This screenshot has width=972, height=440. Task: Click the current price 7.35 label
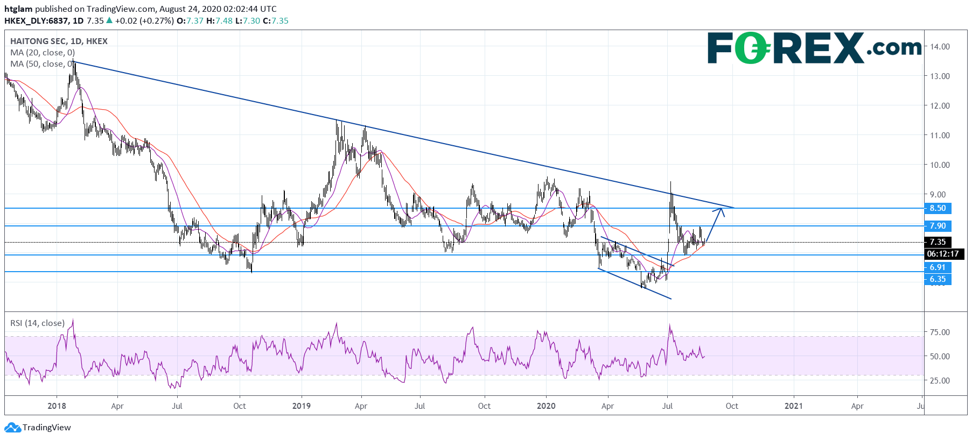click(x=938, y=242)
